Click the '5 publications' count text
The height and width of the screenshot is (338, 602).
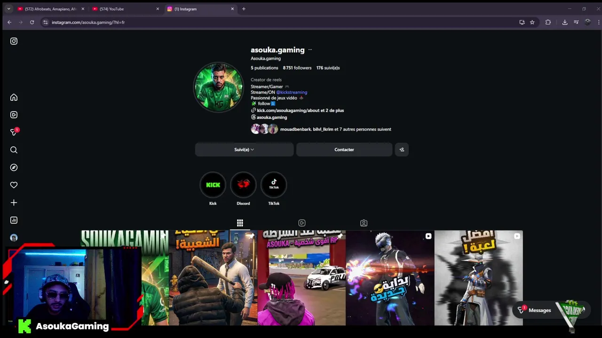(264, 68)
